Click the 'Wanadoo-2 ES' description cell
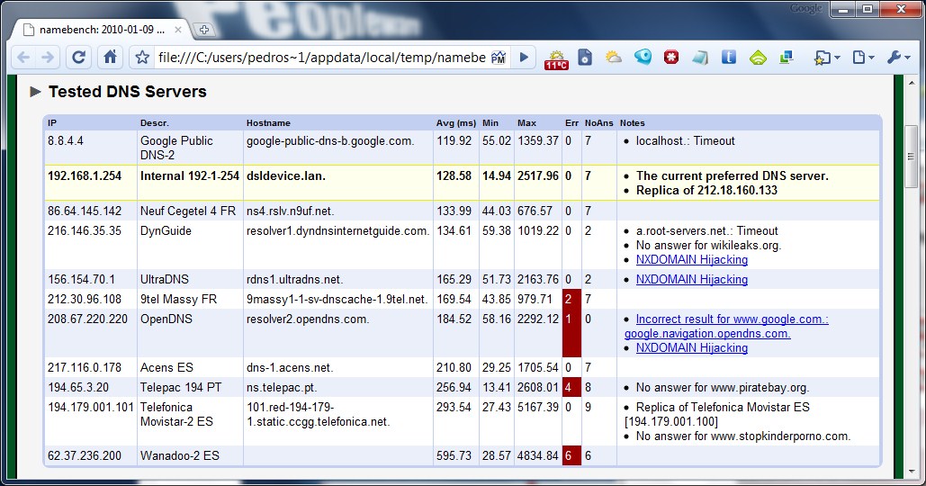 tap(180, 456)
